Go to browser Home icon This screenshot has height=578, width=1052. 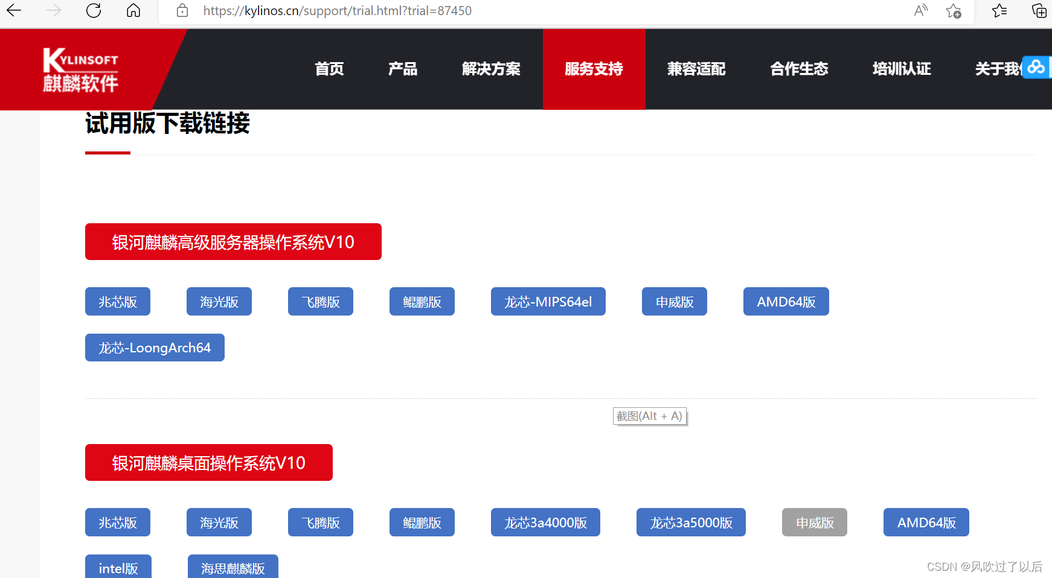[133, 10]
